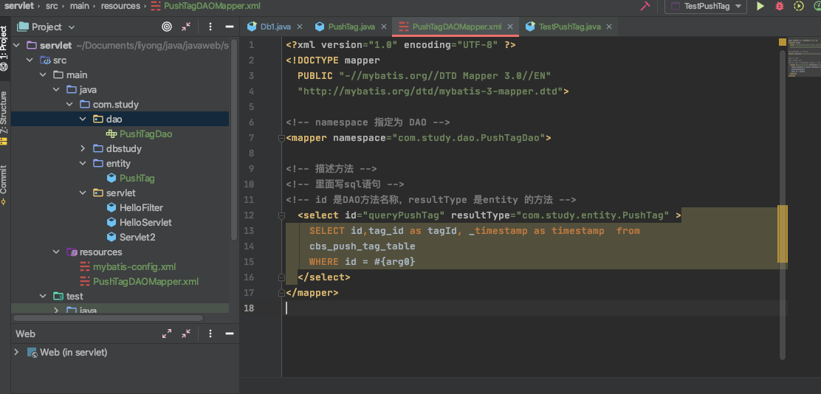
Task: Expand the dbstudy package folder
Action: [83, 148]
